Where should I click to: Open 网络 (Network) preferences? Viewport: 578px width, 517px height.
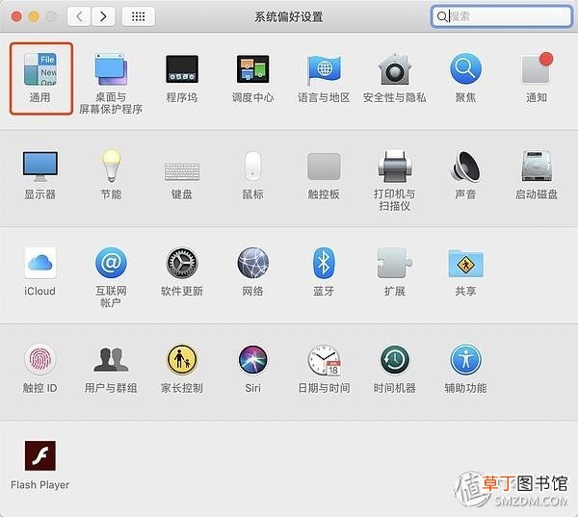click(252, 271)
